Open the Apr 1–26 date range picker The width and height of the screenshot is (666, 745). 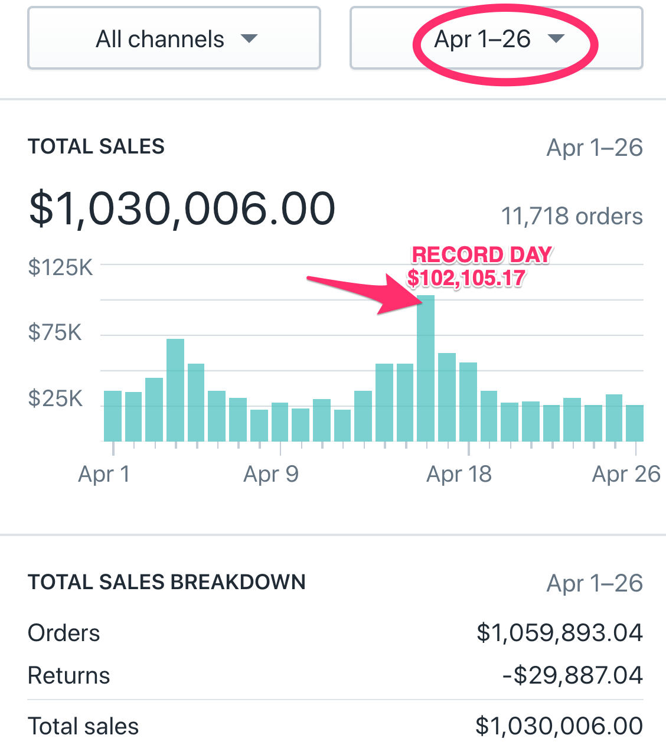(x=496, y=39)
